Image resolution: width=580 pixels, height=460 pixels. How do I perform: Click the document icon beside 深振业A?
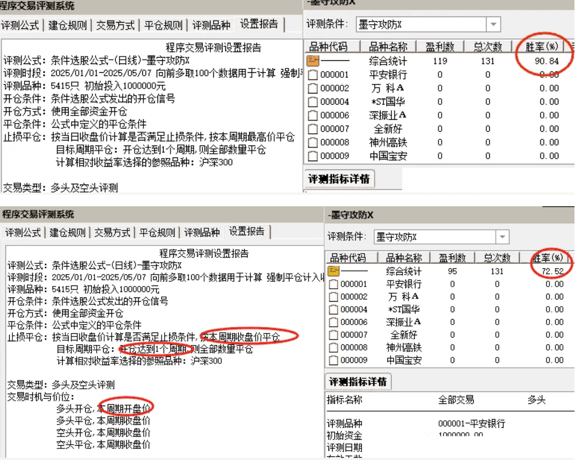312,116
